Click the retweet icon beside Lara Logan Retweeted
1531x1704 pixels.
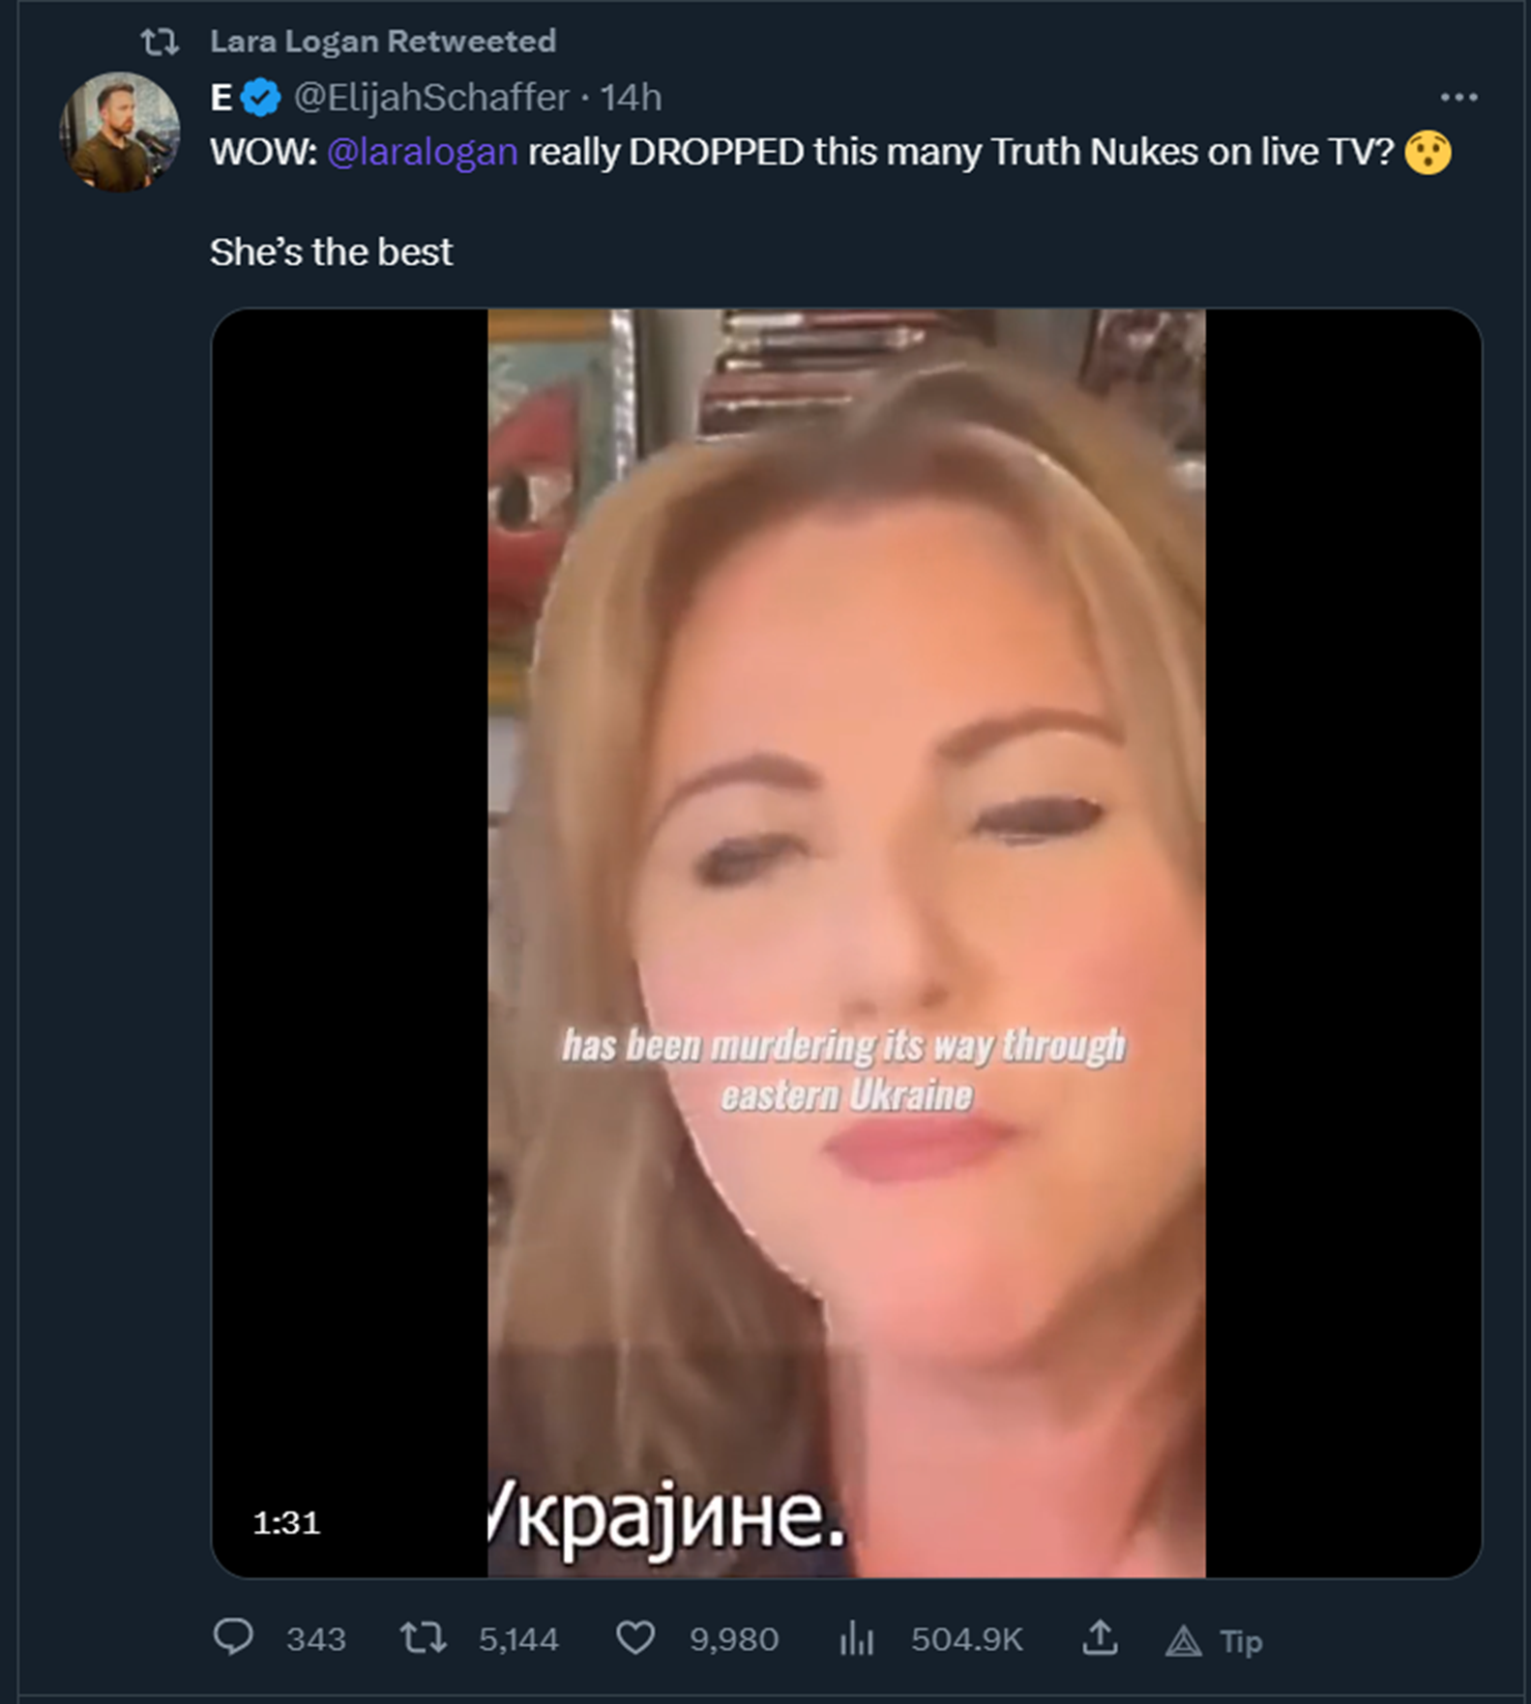point(160,42)
